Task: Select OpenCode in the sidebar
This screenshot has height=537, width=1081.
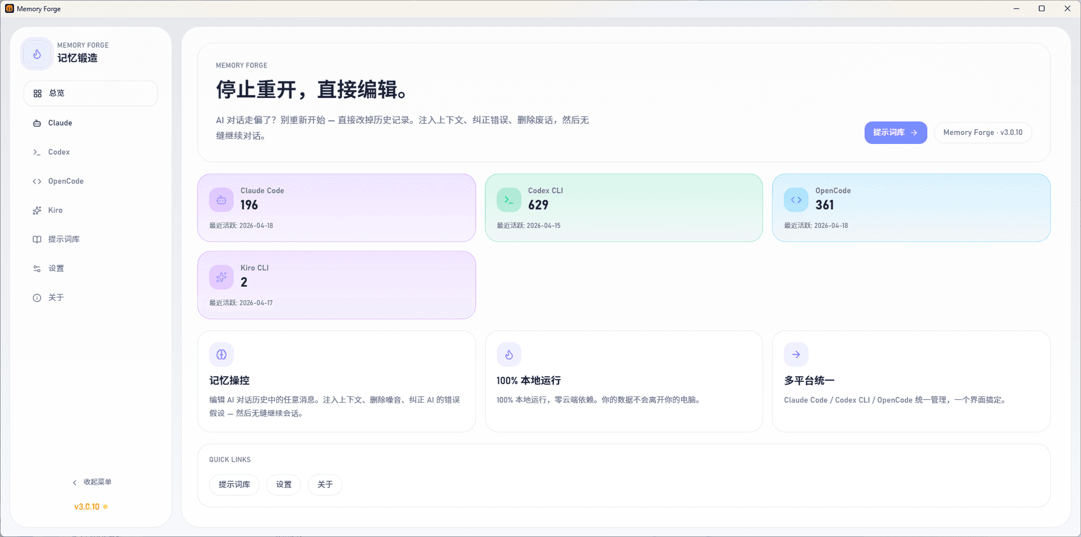Action: click(x=66, y=181)
